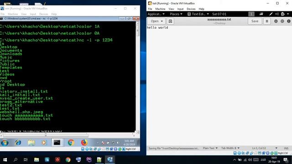This screenshot has width=292, height=164.
Task: Open File Explorer on host taskbar
Action: click(36, 160)
